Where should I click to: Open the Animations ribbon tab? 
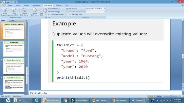click(x=37, y=5)
